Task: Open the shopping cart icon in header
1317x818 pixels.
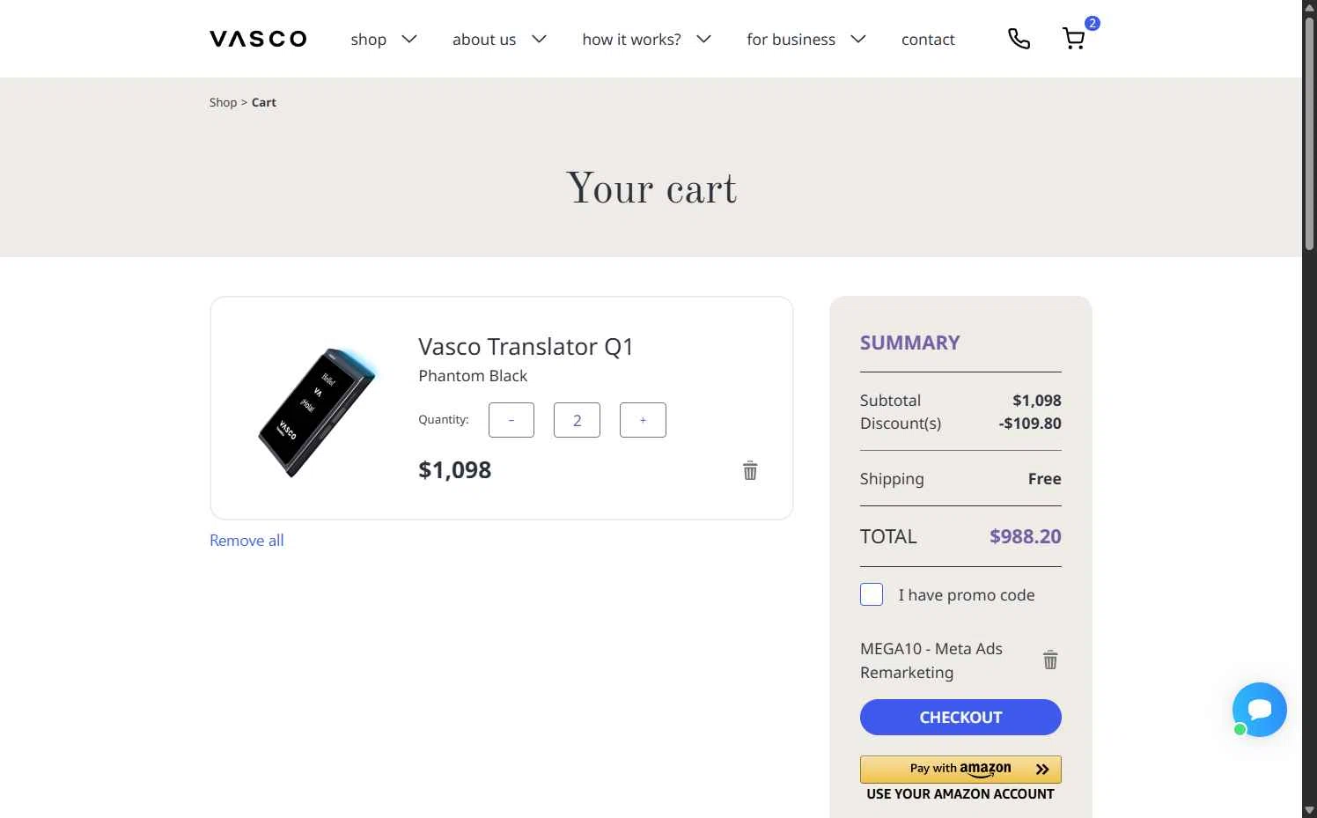Action: 1074,39
